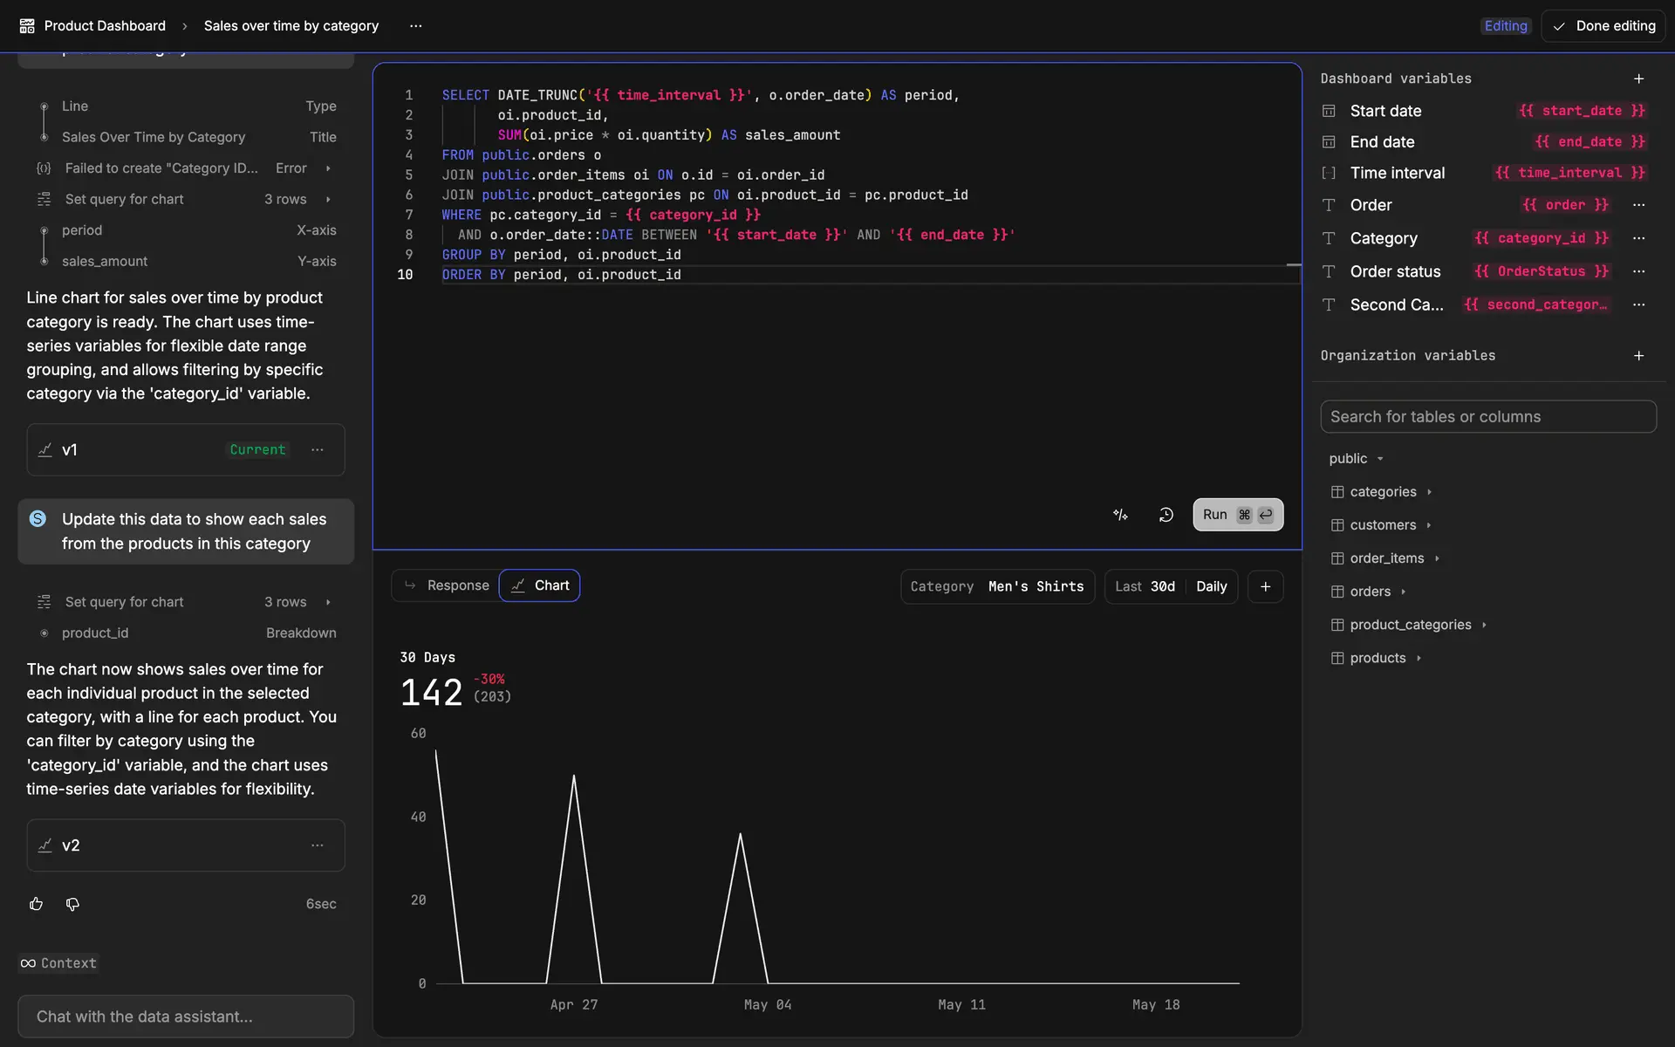
Task: Go to Product Dashboard breadcrumb
Action: 104,26
